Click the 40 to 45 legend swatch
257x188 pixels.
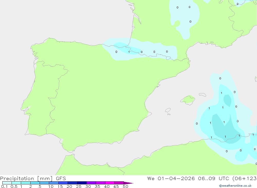click(110, 183)
